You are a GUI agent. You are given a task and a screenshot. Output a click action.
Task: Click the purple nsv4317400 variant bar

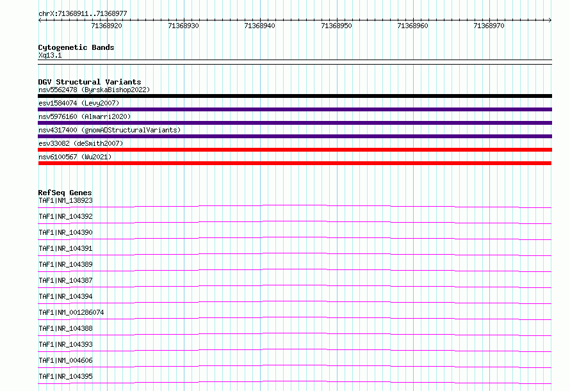pos(295,136)
